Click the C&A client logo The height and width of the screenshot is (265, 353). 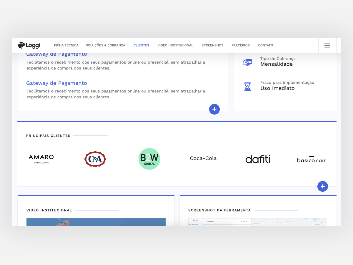(x=95, y=159)
